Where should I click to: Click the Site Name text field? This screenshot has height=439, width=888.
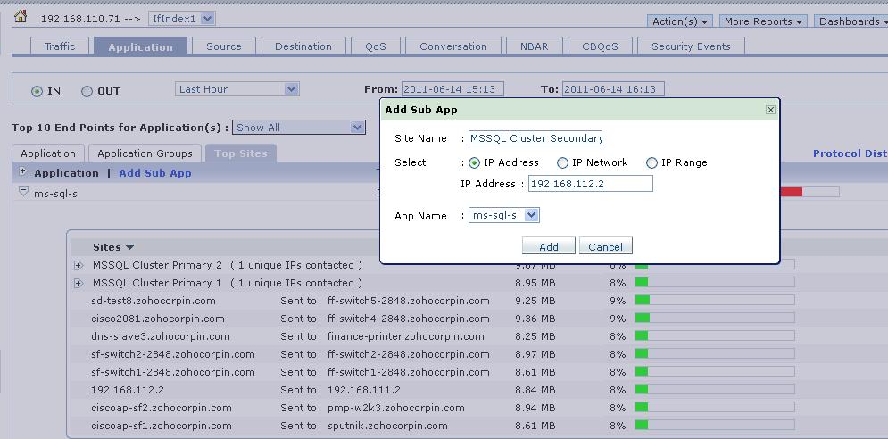coord(535,138)
